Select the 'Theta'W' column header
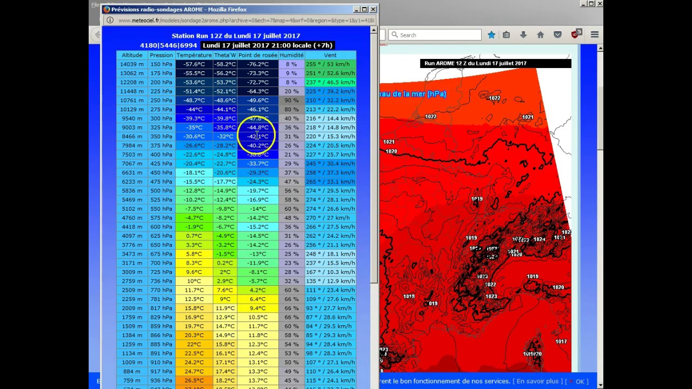 pyautogui.click(x=225, y=55)
